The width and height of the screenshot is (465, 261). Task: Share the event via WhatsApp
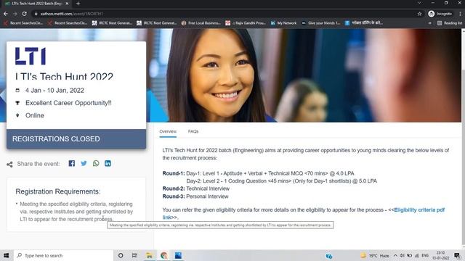(x=96, y=163)
